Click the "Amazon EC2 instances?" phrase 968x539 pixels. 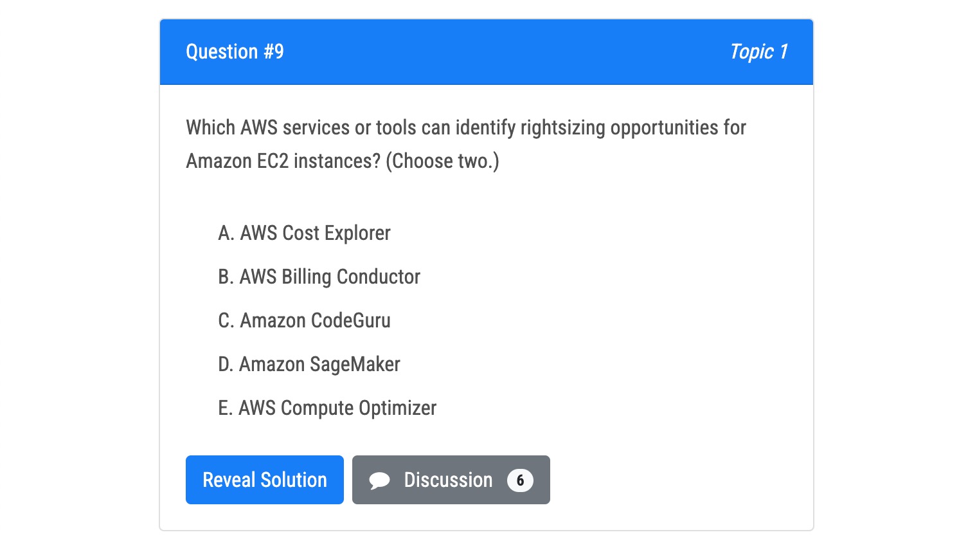(283, 161)
